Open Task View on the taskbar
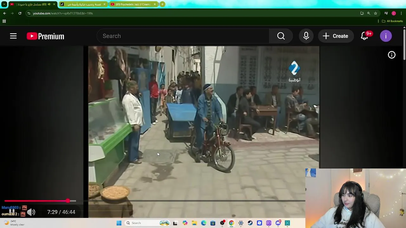Image resolution: width=406 pixels, height=228 pixels. (175, 223)
